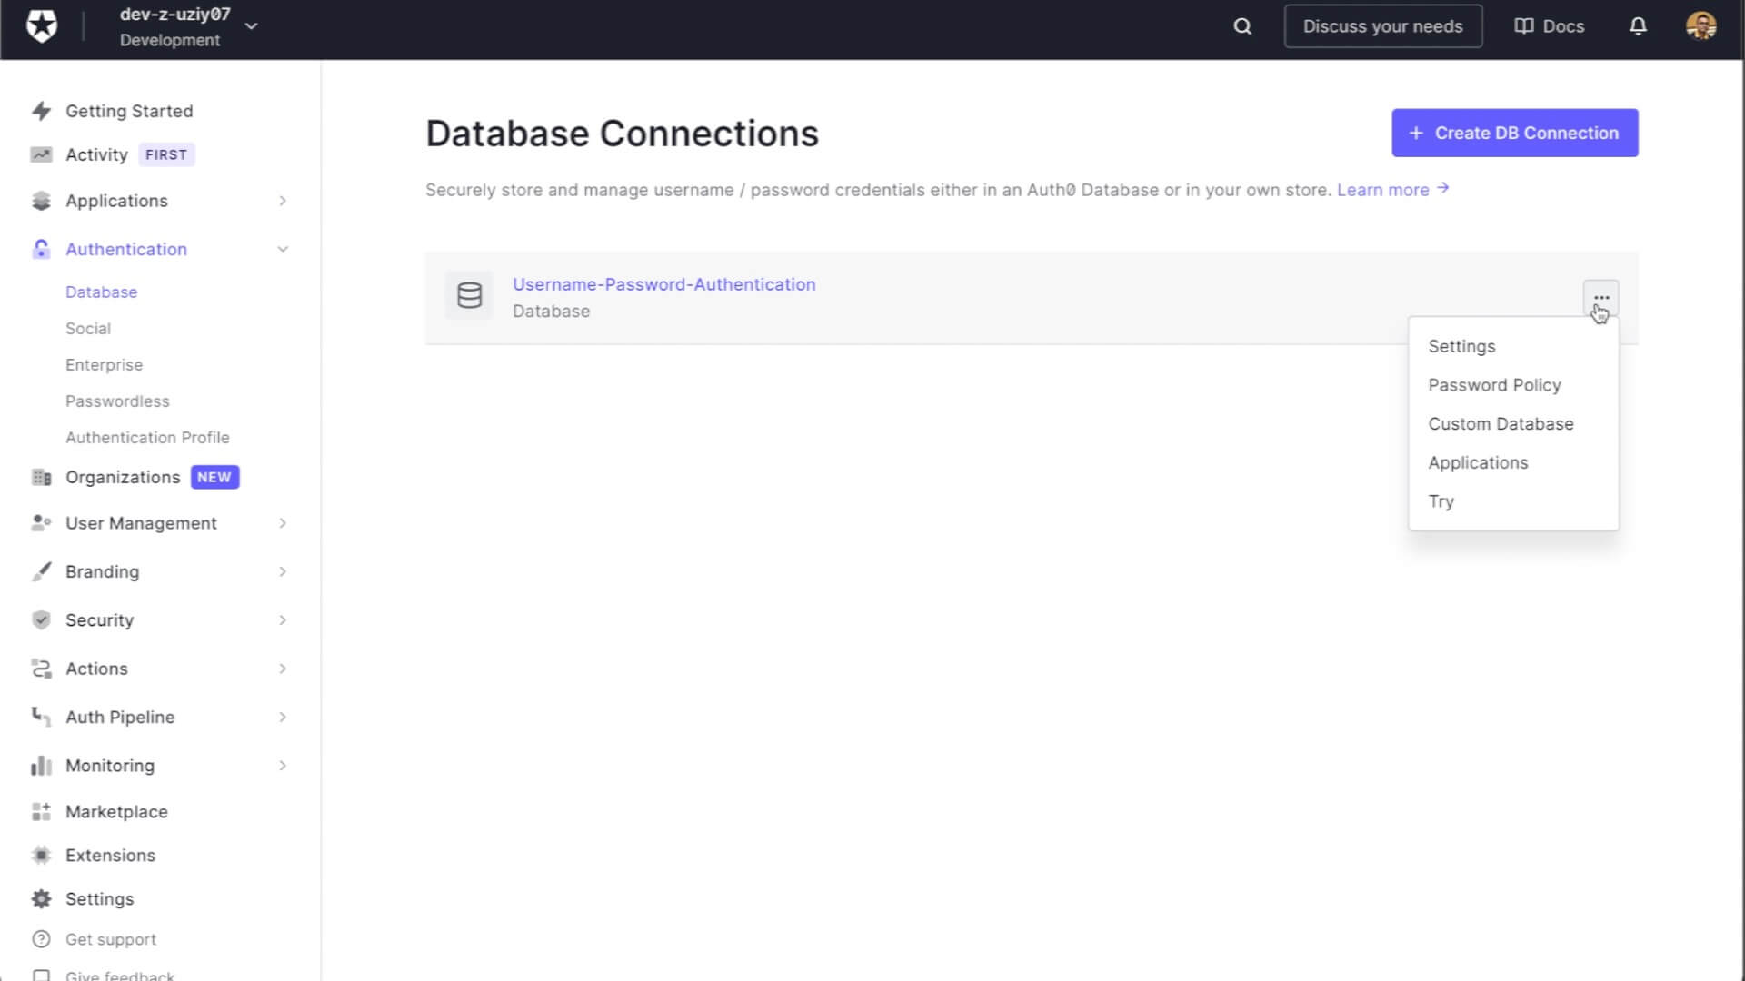
Task: Click the Create DB Connection button
Action: pos(1514,133)
